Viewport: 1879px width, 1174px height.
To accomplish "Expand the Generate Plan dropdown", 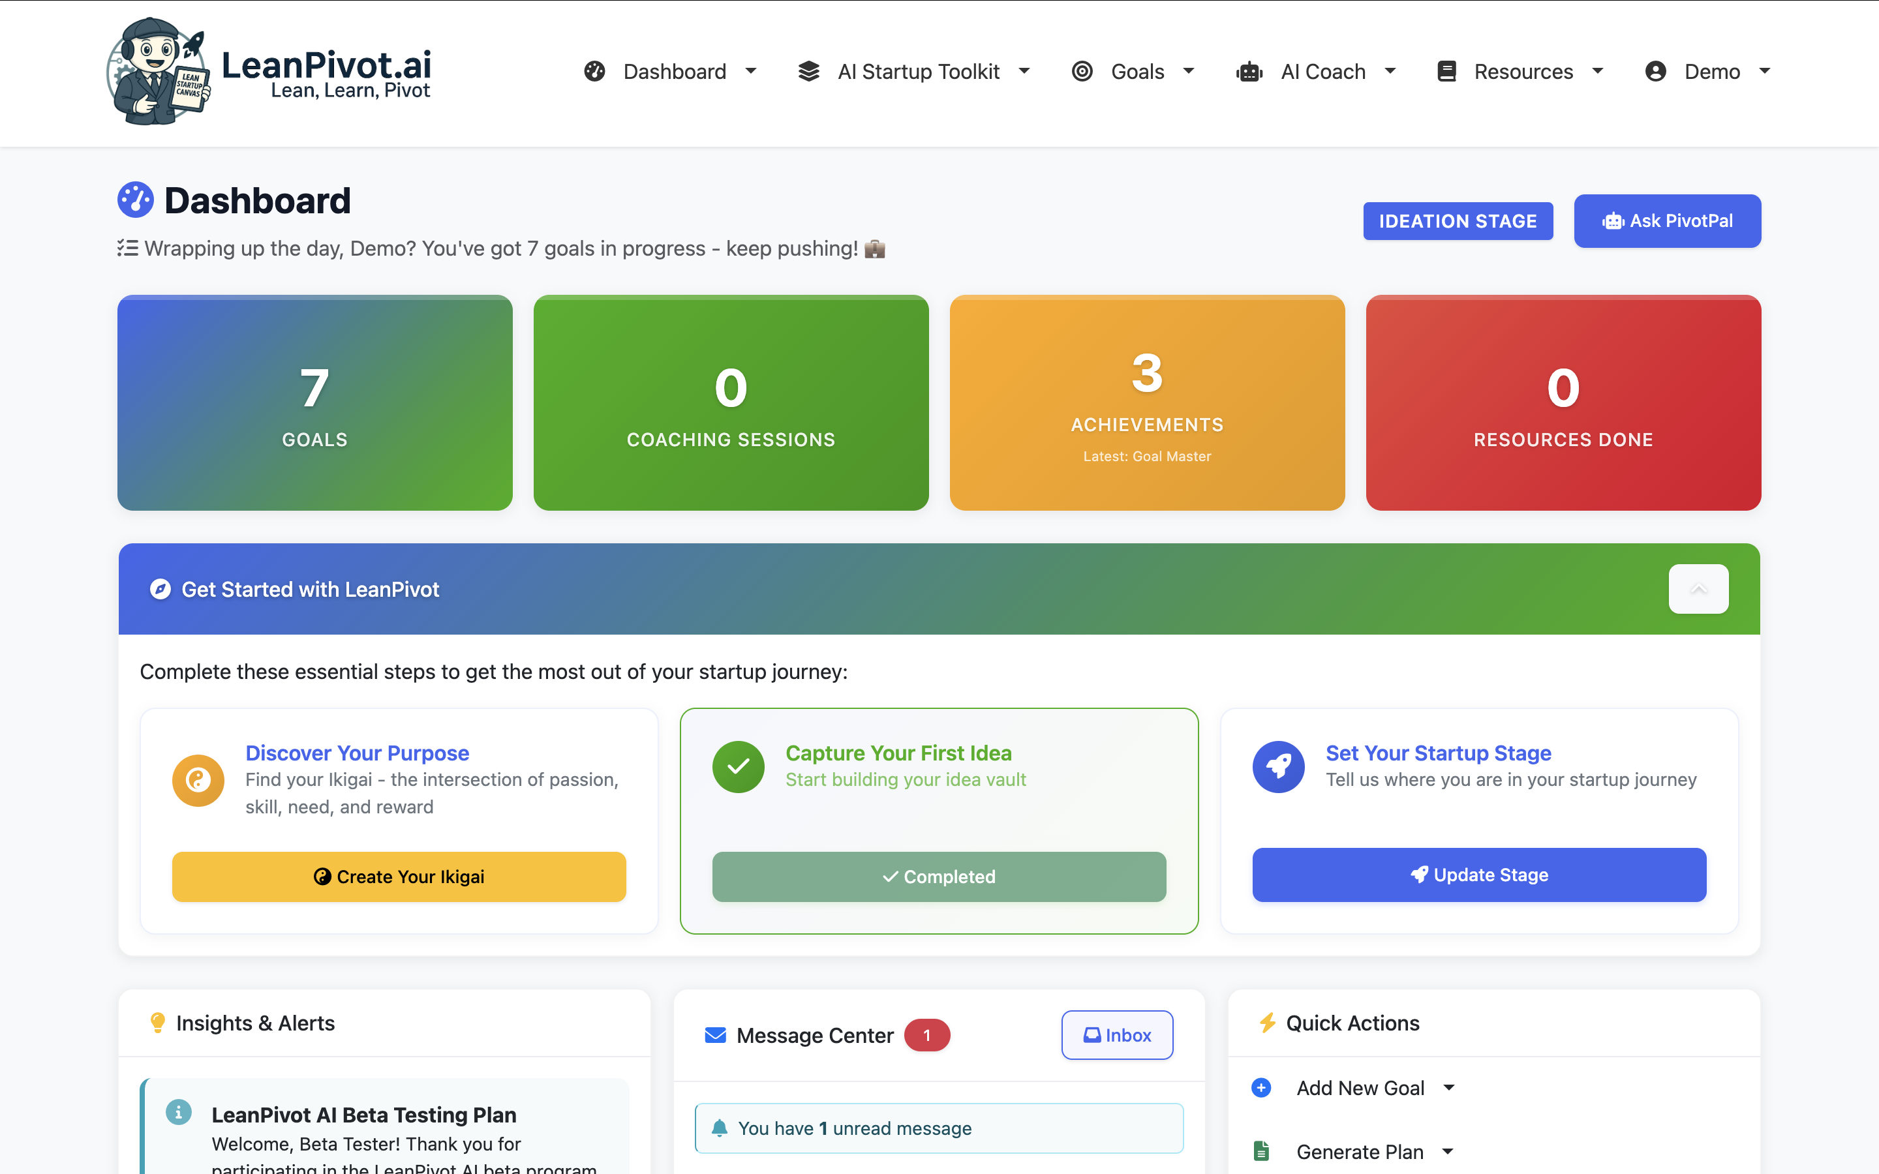I will [x=1447, y=1151].
